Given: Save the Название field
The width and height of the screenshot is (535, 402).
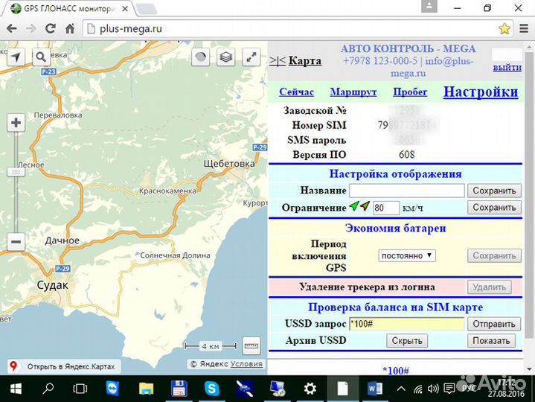Looking at the screenshot, I should 494,191.
